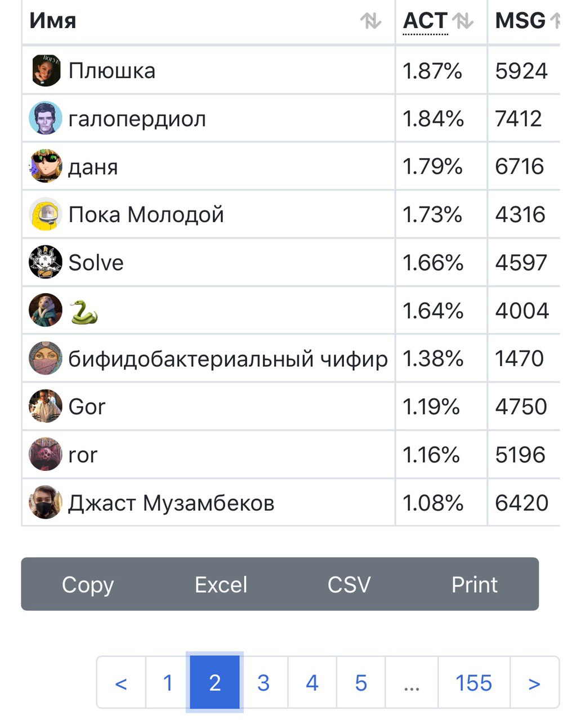Go to the previous page arrow

coord(121,683)
